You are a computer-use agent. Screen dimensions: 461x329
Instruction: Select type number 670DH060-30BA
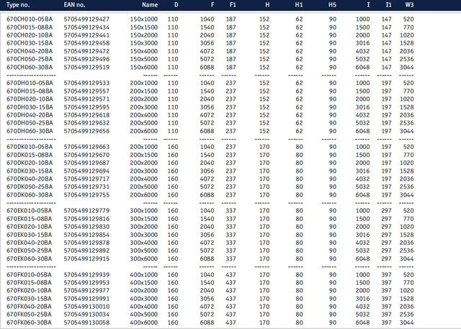[30, 131]
